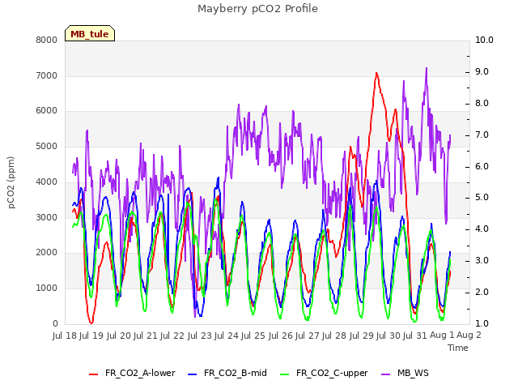Click the Jul 21 date label
Screen dimensions: 518x389
pyautogui.click(x=146, y=336)
